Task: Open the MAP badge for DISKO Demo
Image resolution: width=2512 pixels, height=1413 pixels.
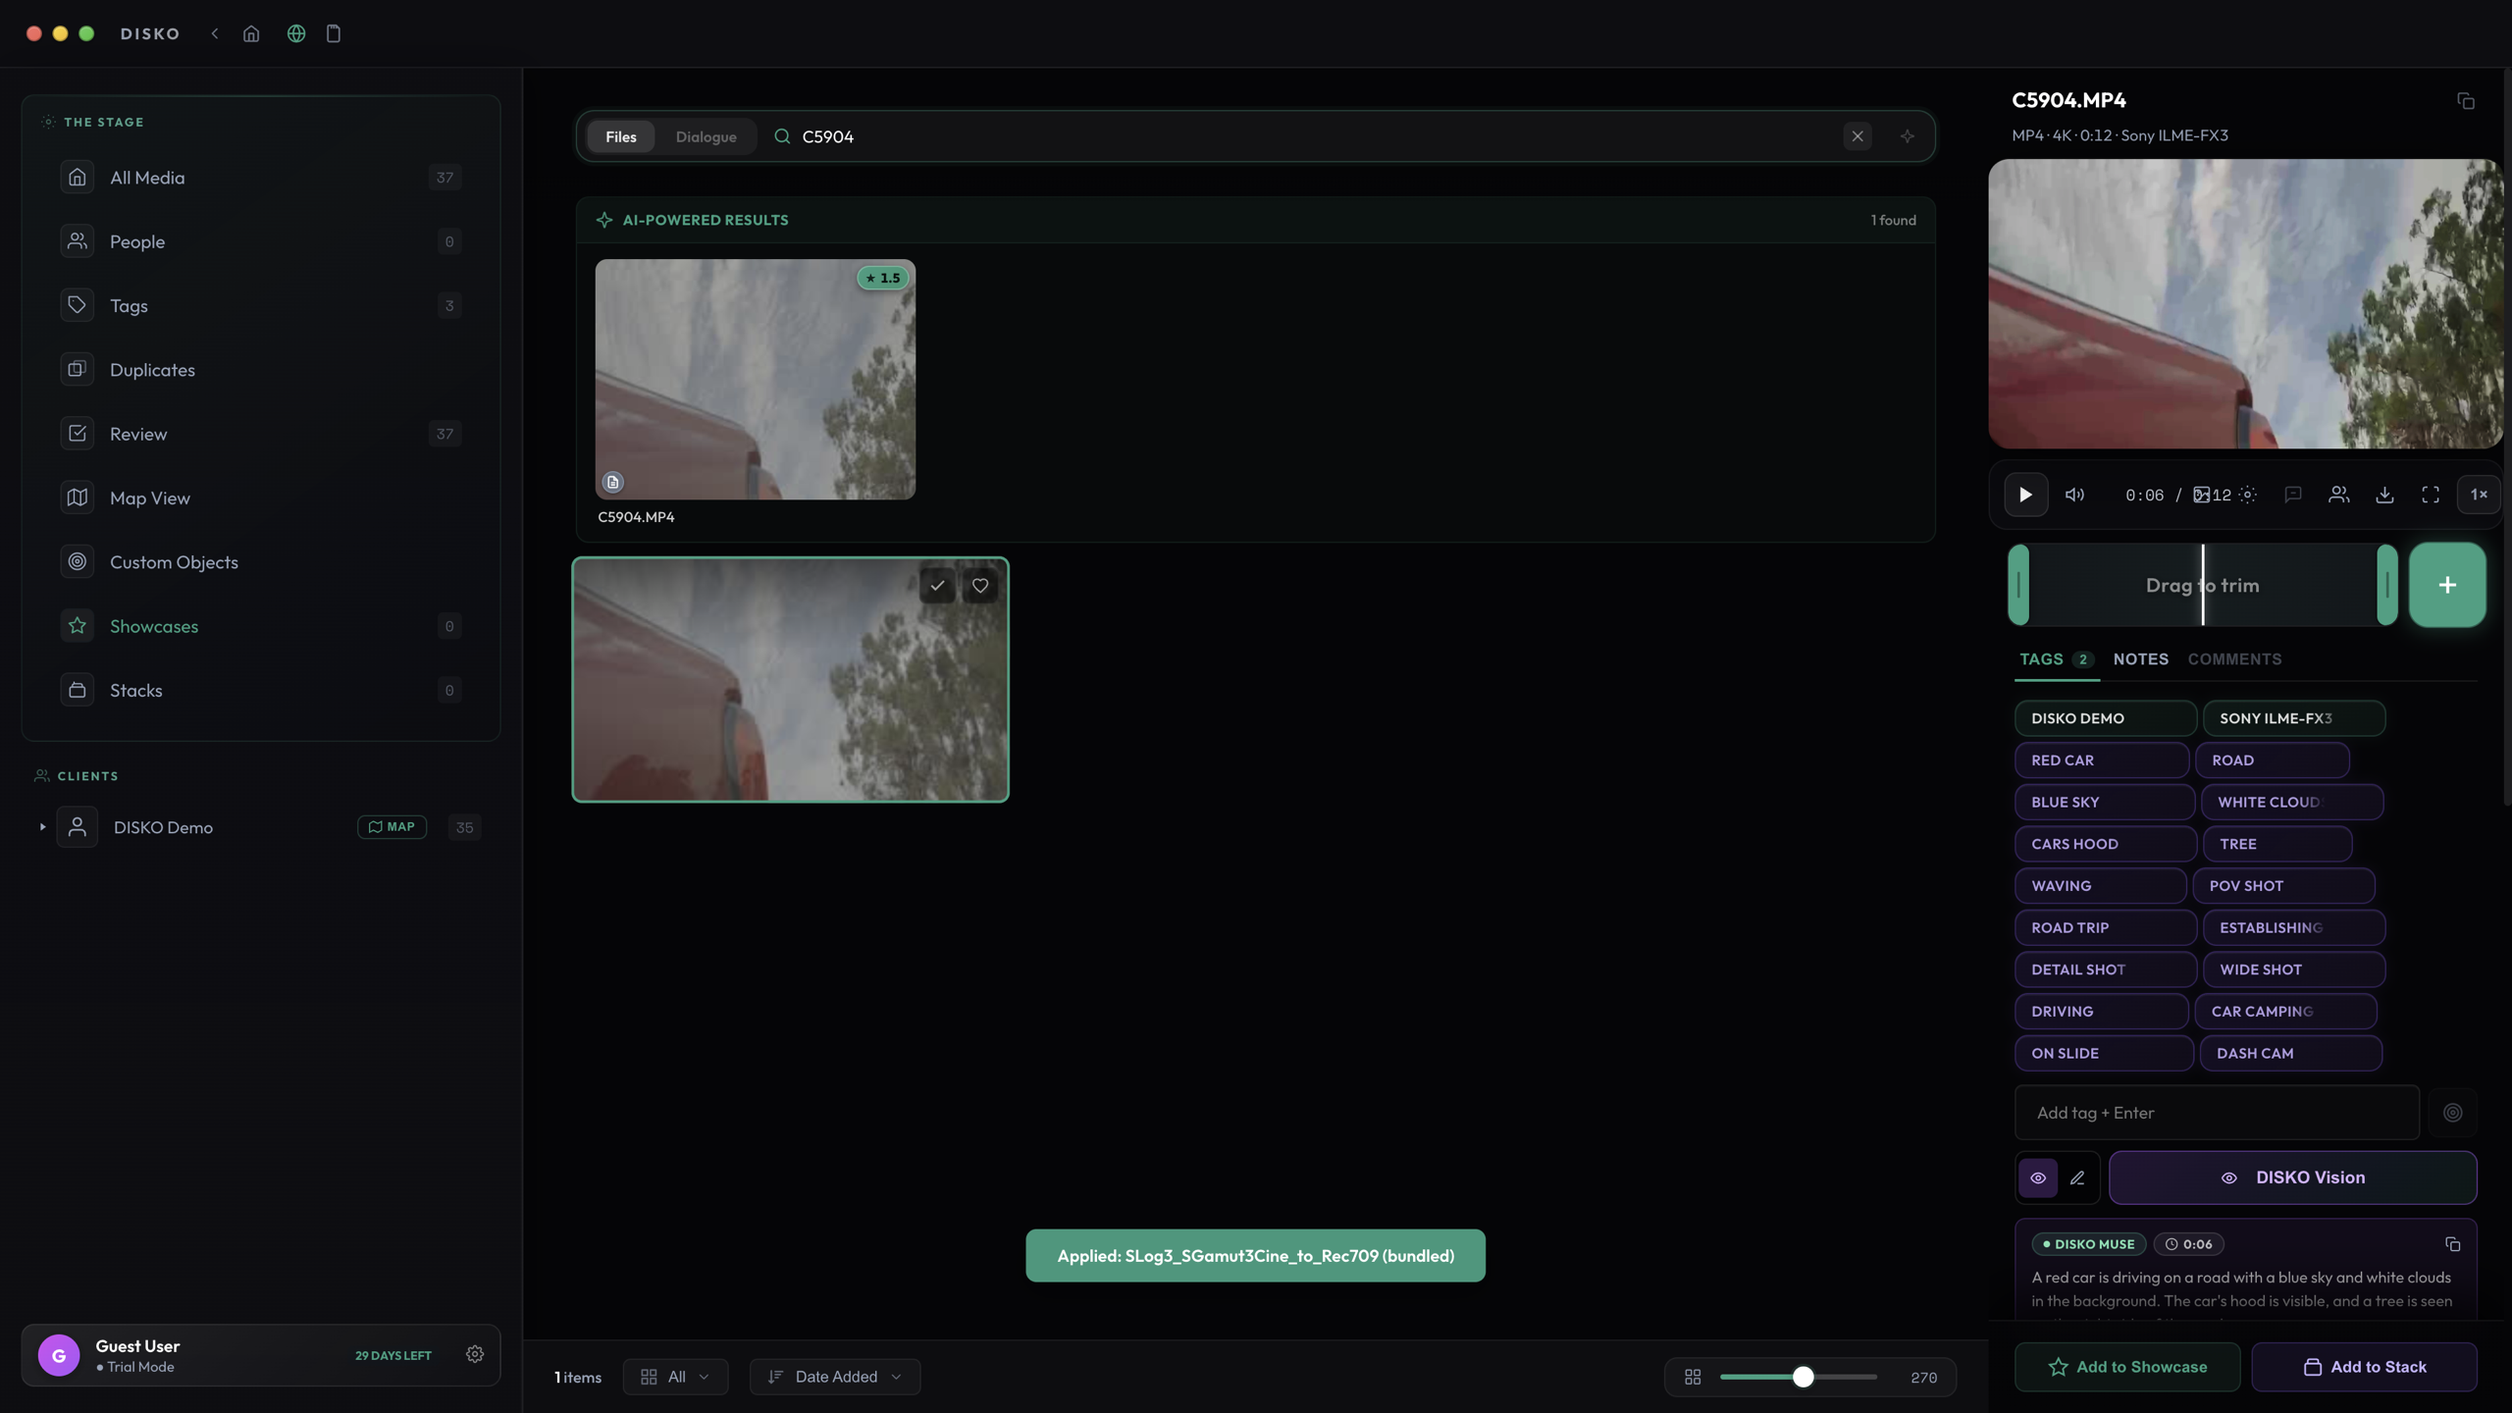Action: (x=392, y=827)
